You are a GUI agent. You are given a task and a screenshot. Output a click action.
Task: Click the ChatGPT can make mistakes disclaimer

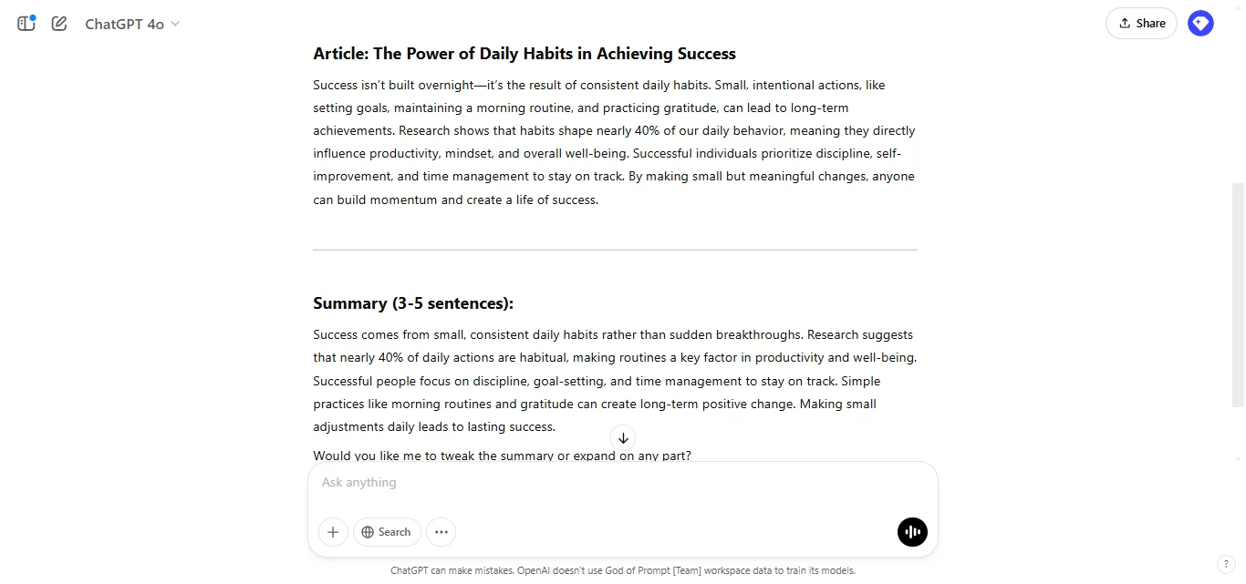623,570
